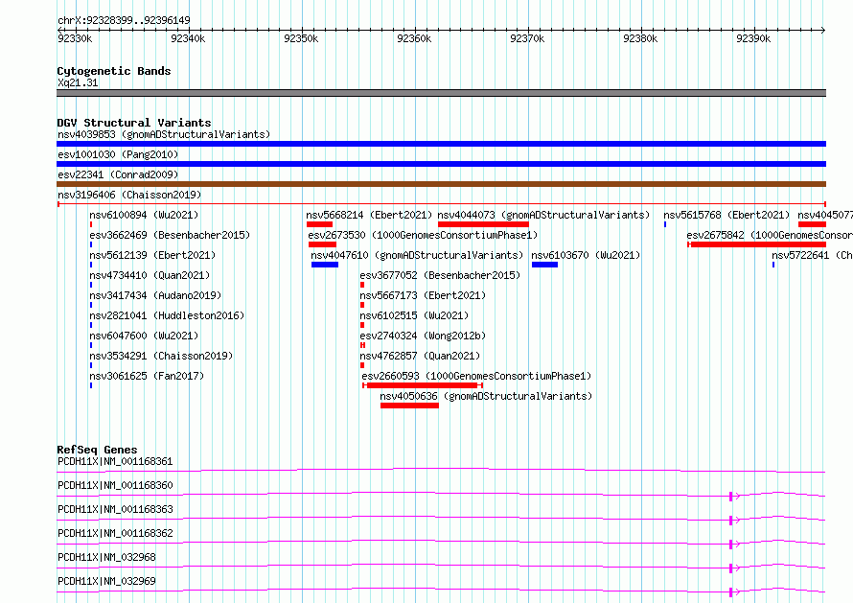Click the RefSeq Genes track title
This screenshot has height=603, width=853.
pos(97,450)
